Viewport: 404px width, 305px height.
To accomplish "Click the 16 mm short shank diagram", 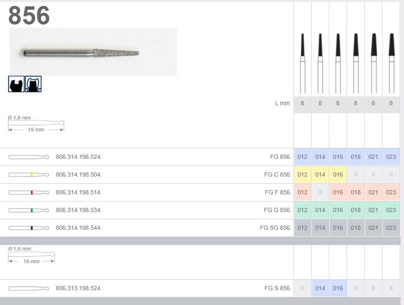I will click(31, 255).
